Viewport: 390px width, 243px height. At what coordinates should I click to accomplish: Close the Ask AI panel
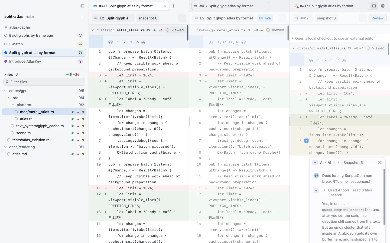click(379, 163)
